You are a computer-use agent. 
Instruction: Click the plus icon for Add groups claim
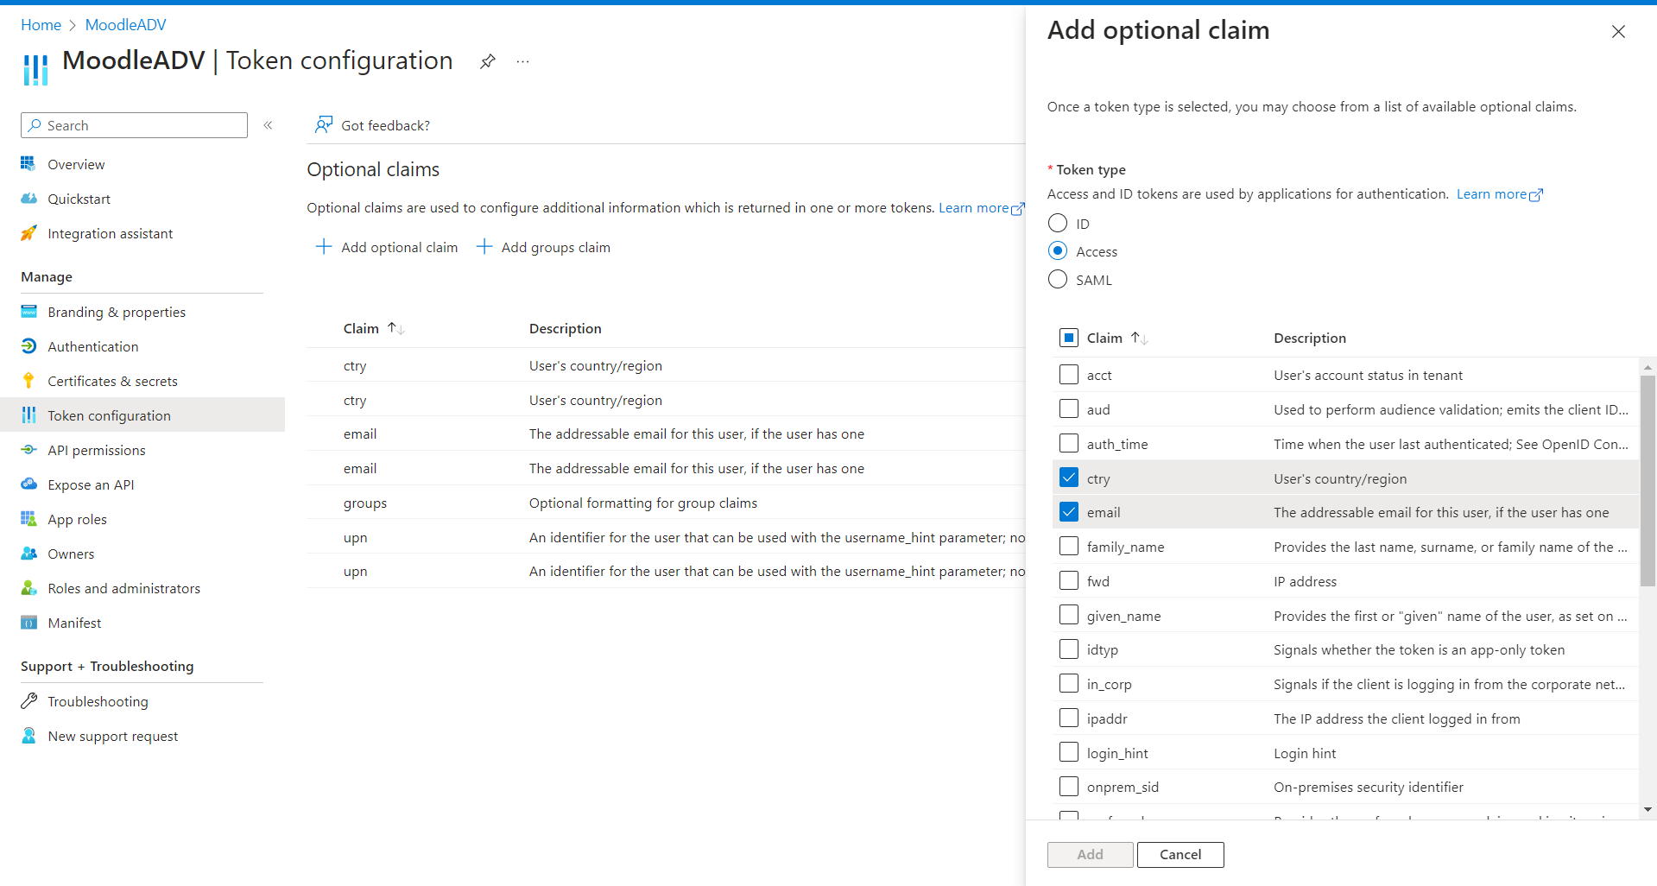click(484, 247)
